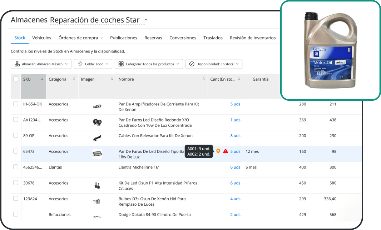Click the Motor Oil product image
Viewport: 381px width, 230px height.
tap(331, 50)
